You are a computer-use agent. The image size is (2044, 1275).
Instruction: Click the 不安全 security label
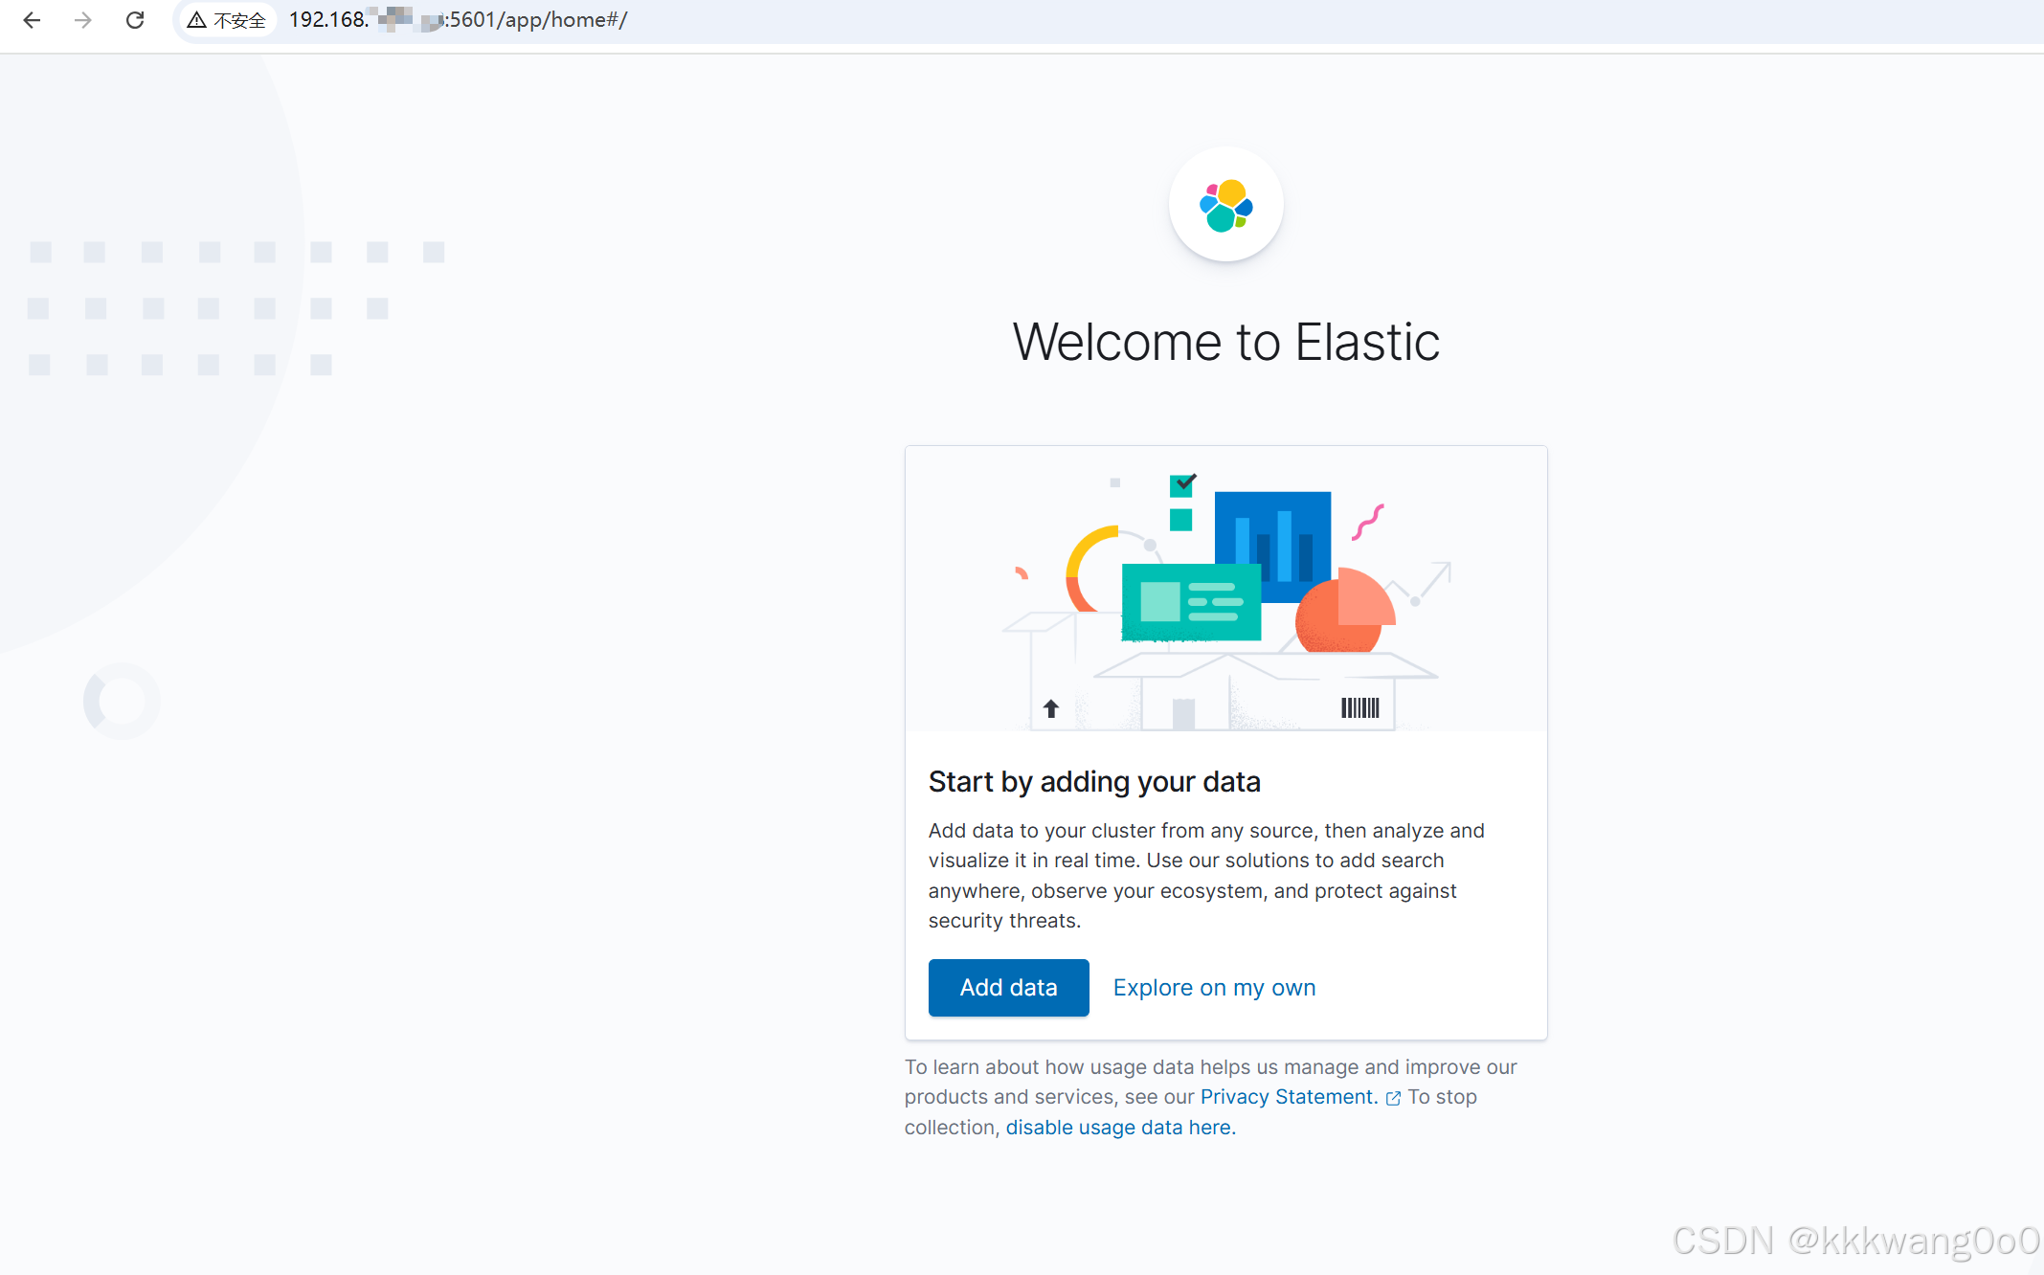click(x=239, y=20)
